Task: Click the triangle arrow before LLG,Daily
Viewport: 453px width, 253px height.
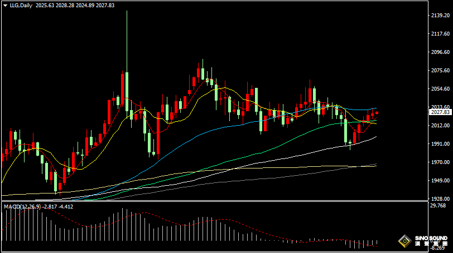Action: (x=5, y=5)
